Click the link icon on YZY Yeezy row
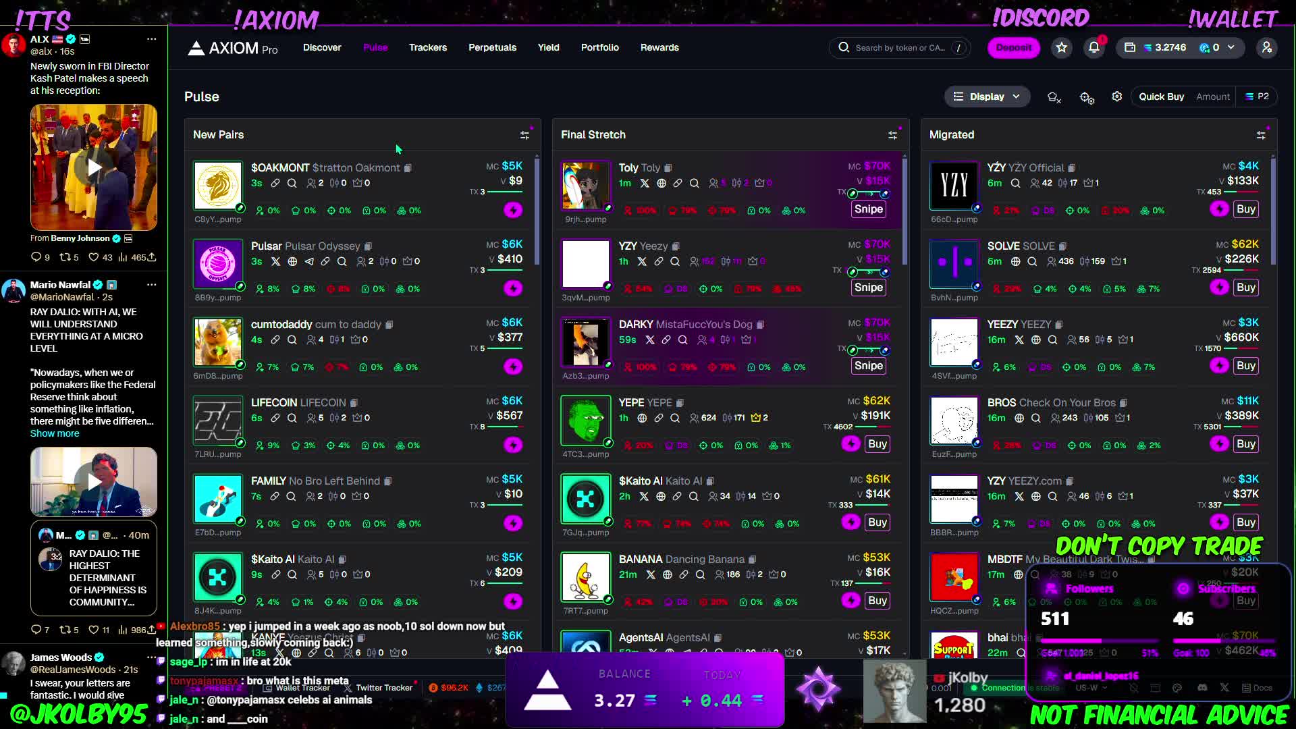The height and width of the screenshot is (729, 1296). [x=659, y=261]
